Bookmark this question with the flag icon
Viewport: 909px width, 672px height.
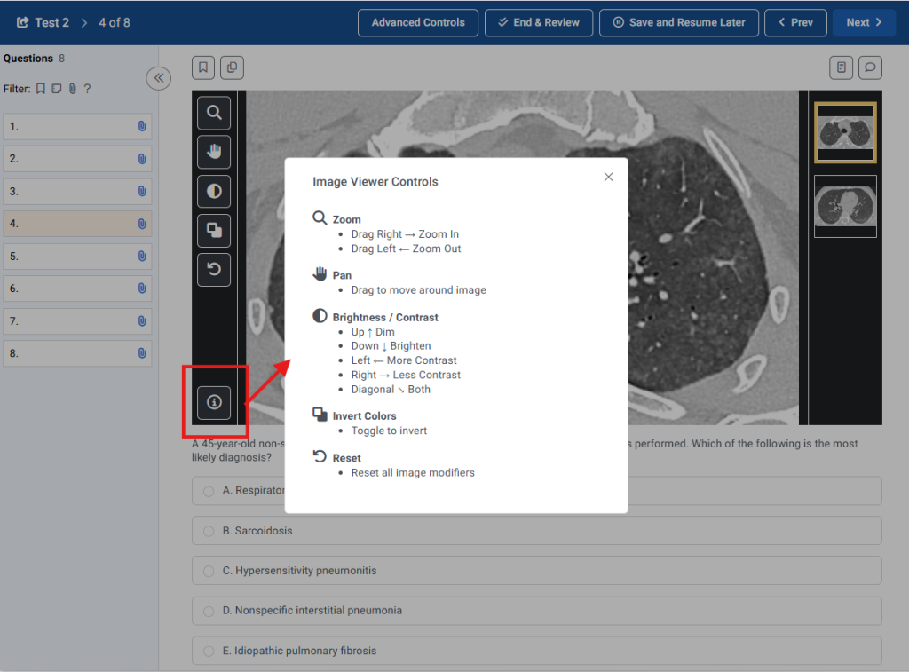click(203, 67)
